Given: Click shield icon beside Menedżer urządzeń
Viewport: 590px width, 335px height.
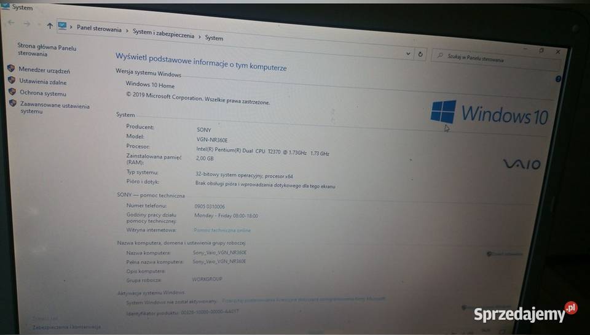Looking at the screenshot, I should tap(11, 68).
